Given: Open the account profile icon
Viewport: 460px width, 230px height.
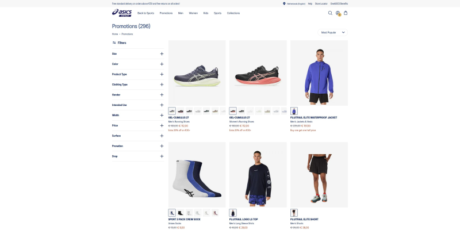Looking at the screenshot, I should pyautogui.click(x=338, y=13).
